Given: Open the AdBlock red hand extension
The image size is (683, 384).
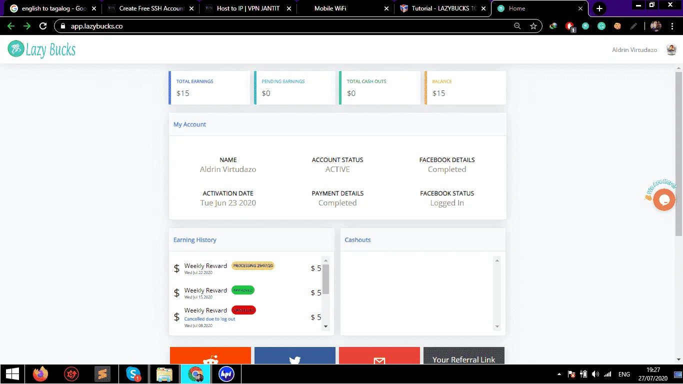Looking at the screenshot, I should pos(570,26).
